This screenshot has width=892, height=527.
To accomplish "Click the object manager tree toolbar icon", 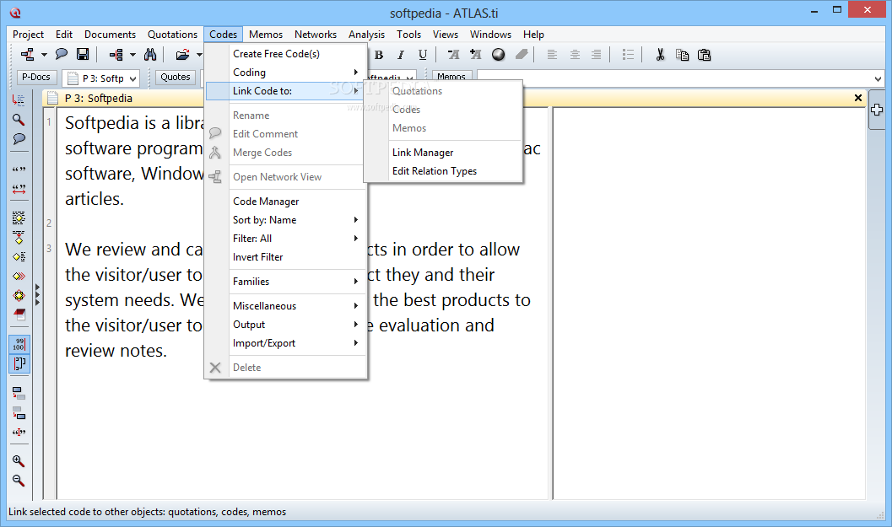I will pyautogui.click(x=116, y=55).
